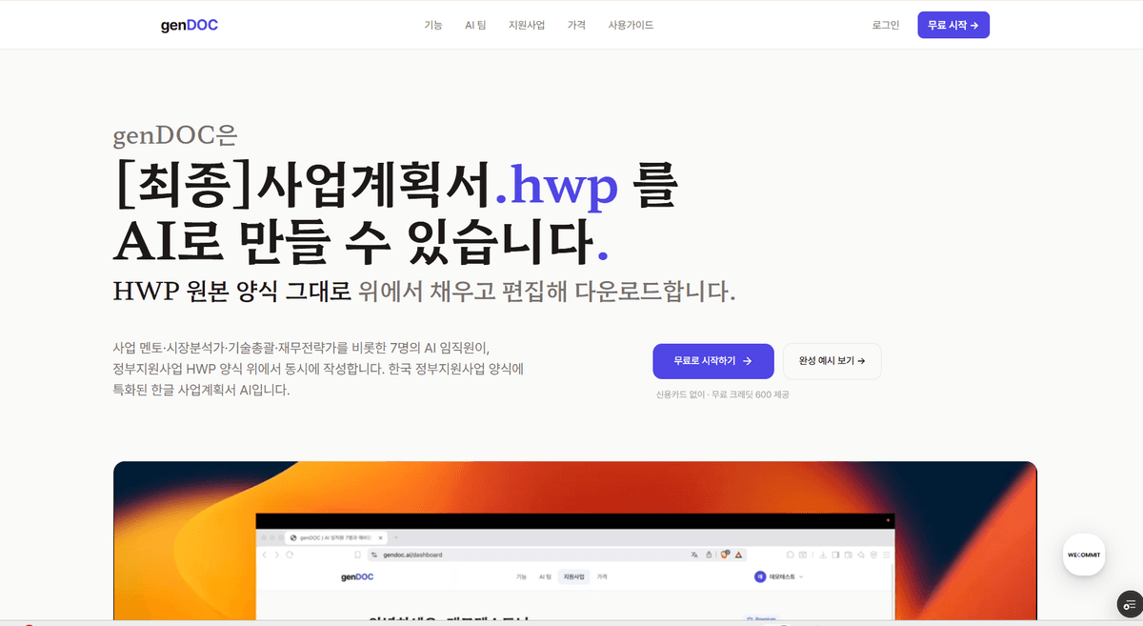Click the genDOC logo in the header
The height and width of the screenshot is (626, 1143).
pyautogui.click(x=190, y=25)
